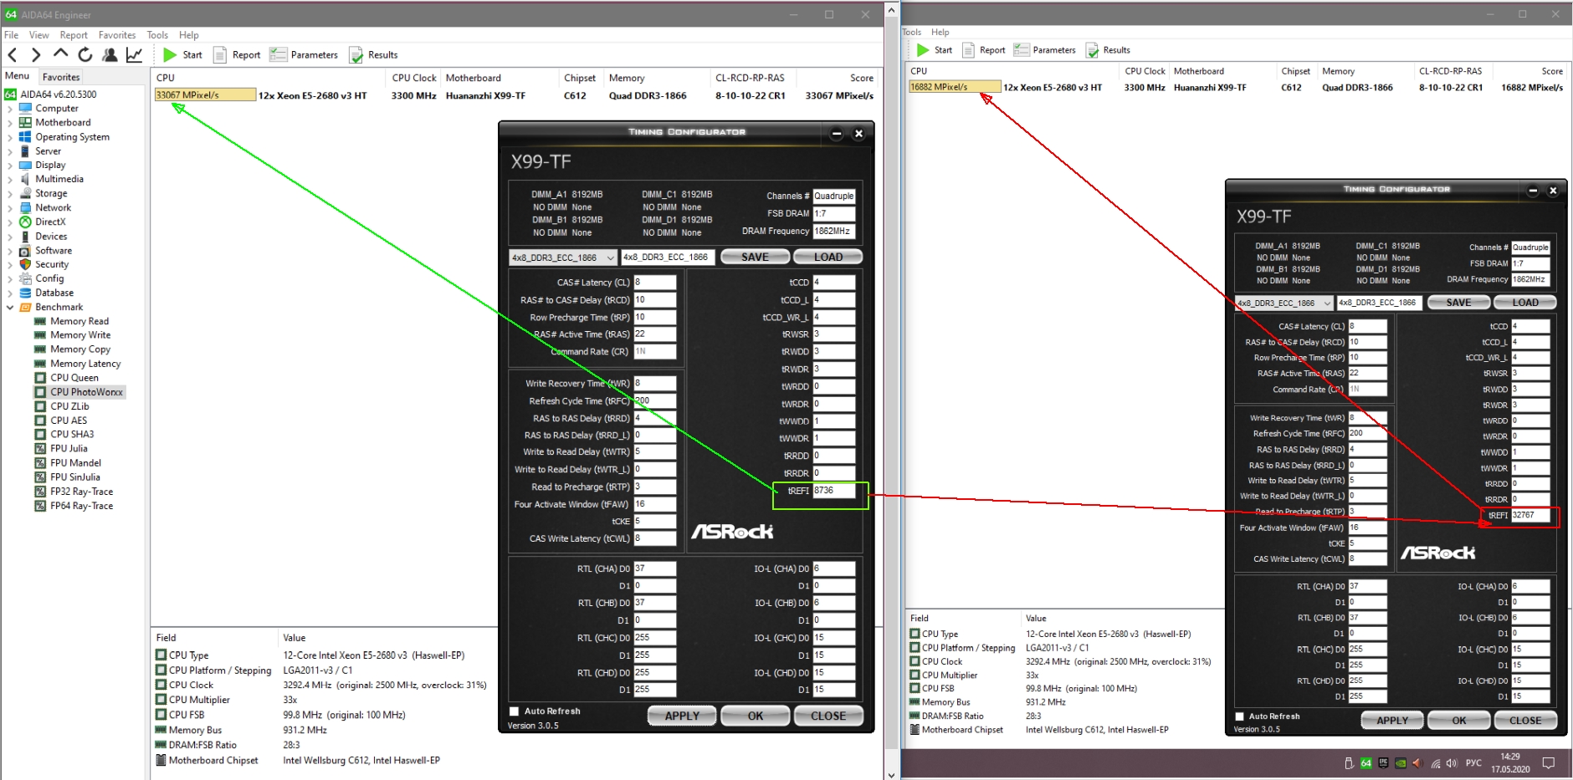Open profile dropdown in the left Timing Configurator
1573x780 pixels.
563,257
